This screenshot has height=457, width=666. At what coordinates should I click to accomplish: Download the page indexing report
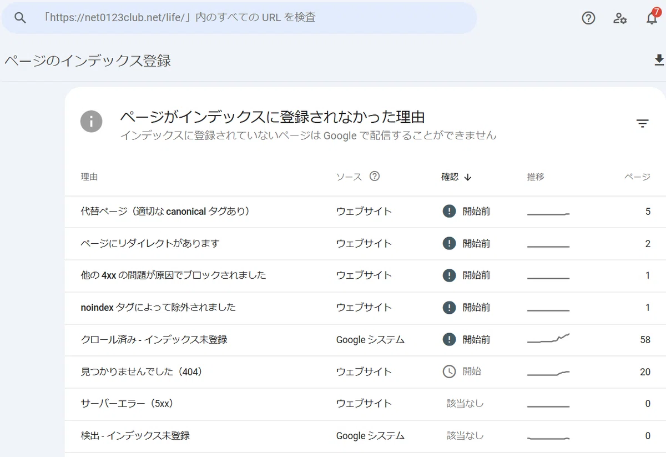coord(659,60)
